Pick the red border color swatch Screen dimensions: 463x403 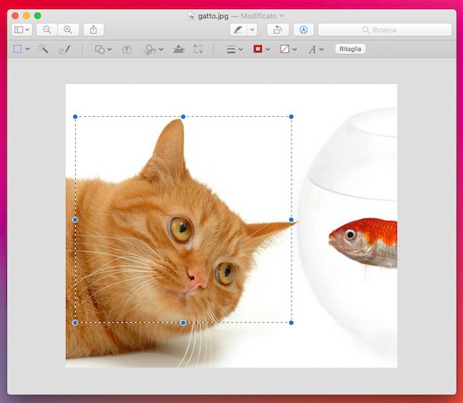tap(258, 49)
